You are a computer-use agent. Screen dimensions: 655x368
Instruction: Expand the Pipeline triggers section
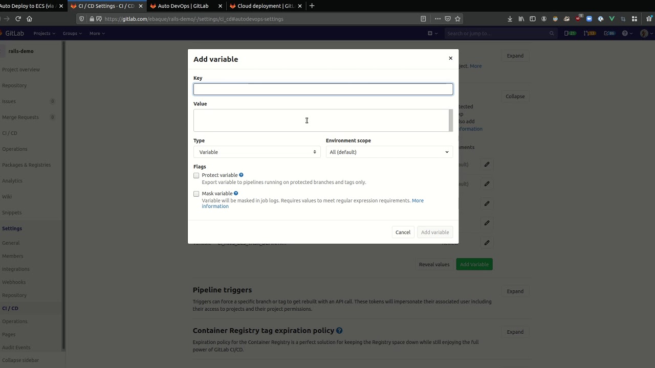point(515,291)
